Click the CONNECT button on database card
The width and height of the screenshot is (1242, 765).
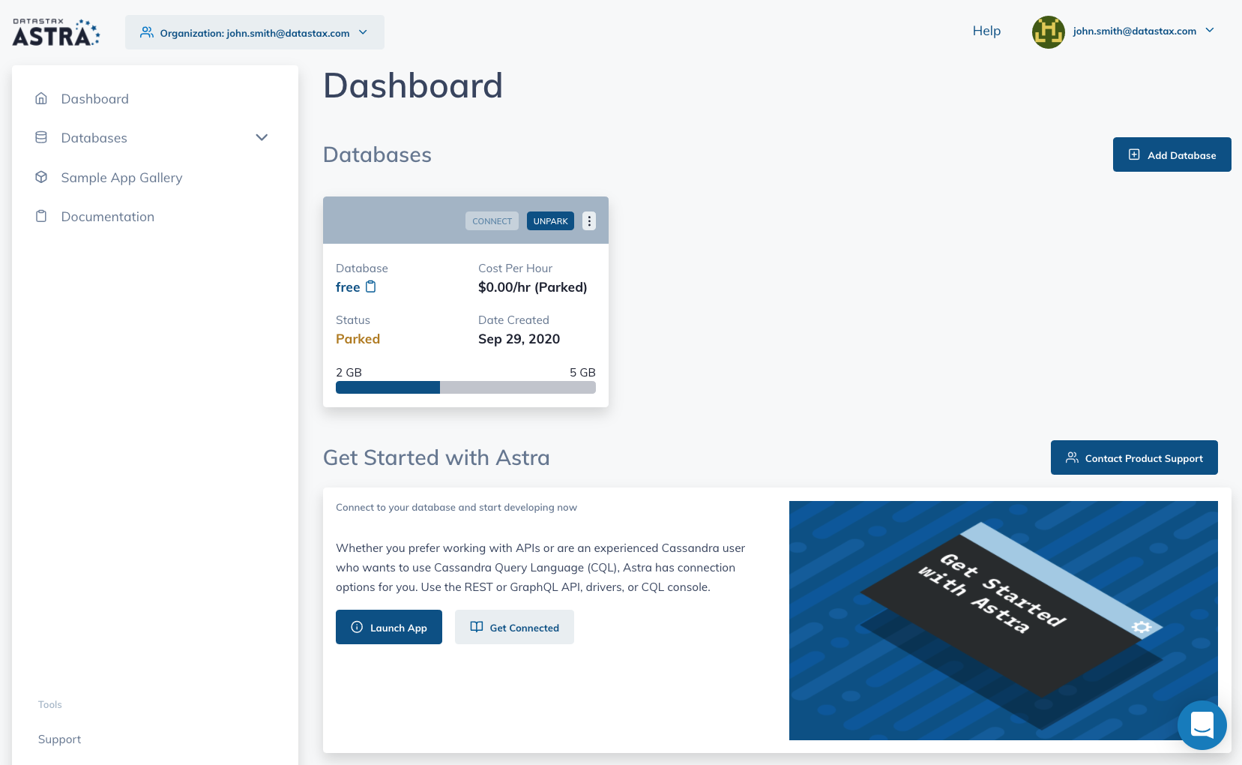[x=492, y=221]
